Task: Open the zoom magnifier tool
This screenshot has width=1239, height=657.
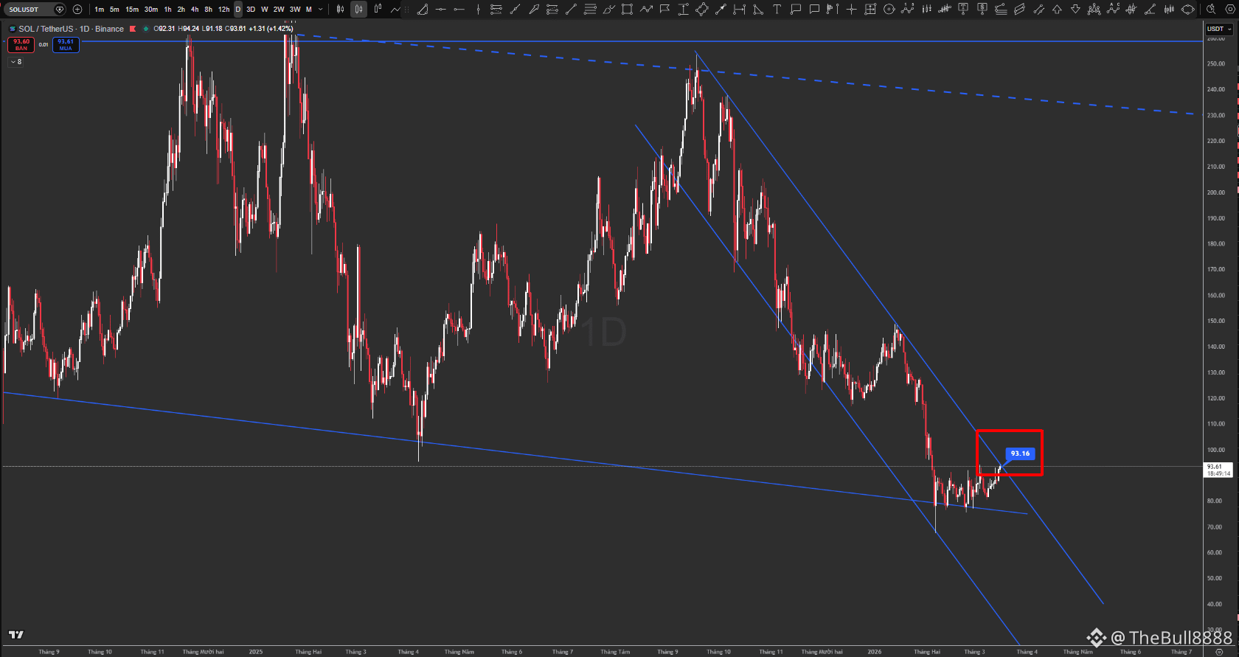Action: [1211, 10]
